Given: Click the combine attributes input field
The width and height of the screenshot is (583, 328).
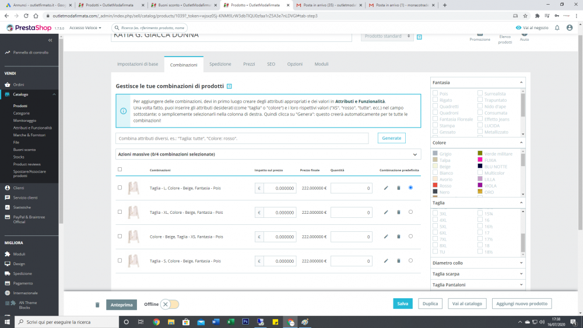Looking at the screenshot, I should [242, 138].
